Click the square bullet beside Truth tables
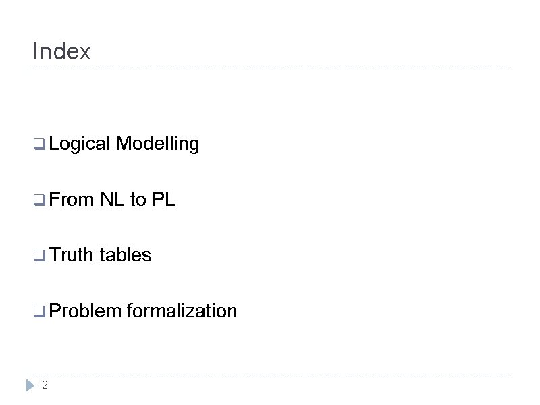The height and width of the screenshot is (405, 540). click(39, 256)
